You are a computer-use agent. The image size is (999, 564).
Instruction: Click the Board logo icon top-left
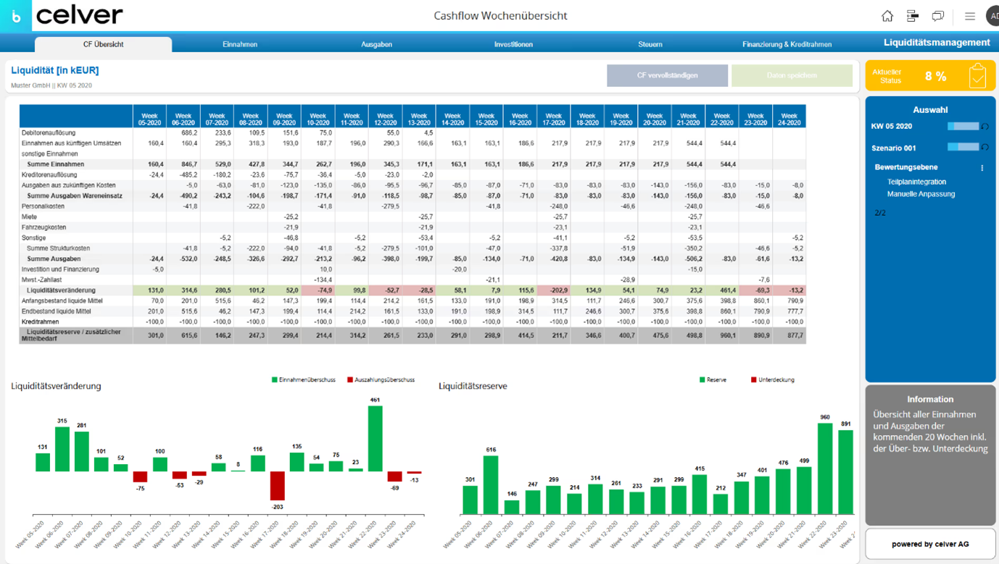click(x=16, y=16)
